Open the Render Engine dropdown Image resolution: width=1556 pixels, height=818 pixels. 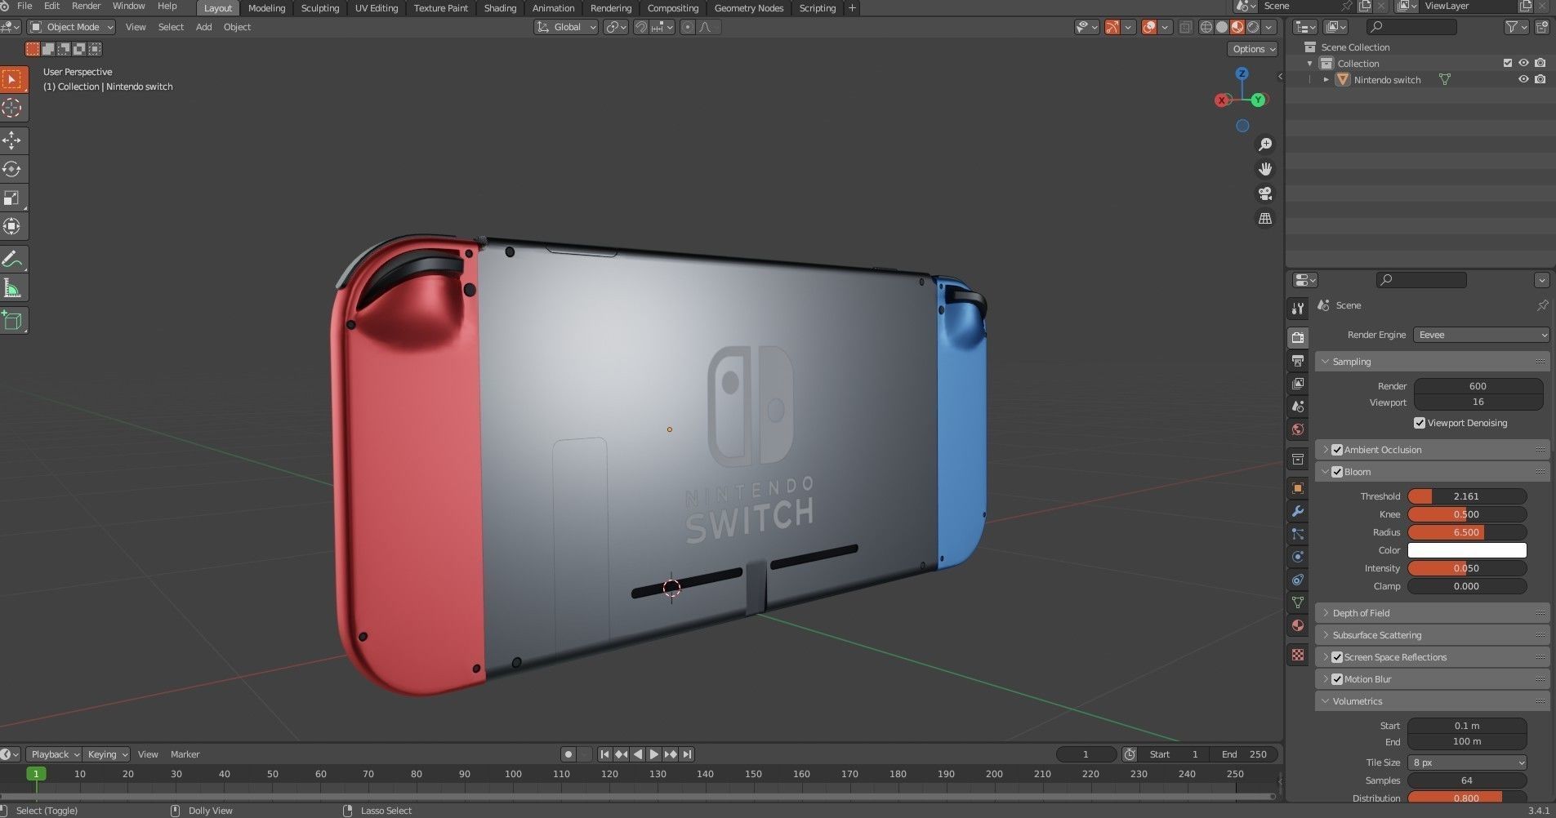click(1481, 335)
